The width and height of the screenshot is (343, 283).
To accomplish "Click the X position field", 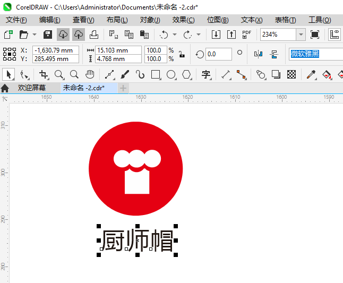I will pos(56,50).
